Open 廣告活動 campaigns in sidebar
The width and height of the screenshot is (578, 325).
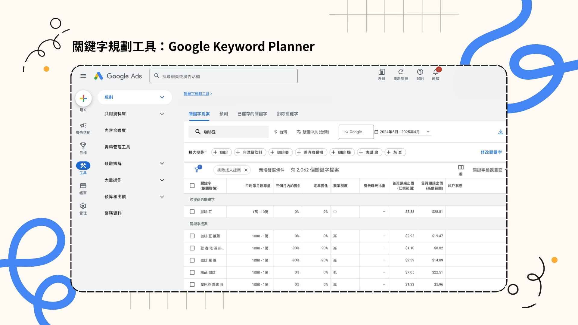click(x=83, y=128)
